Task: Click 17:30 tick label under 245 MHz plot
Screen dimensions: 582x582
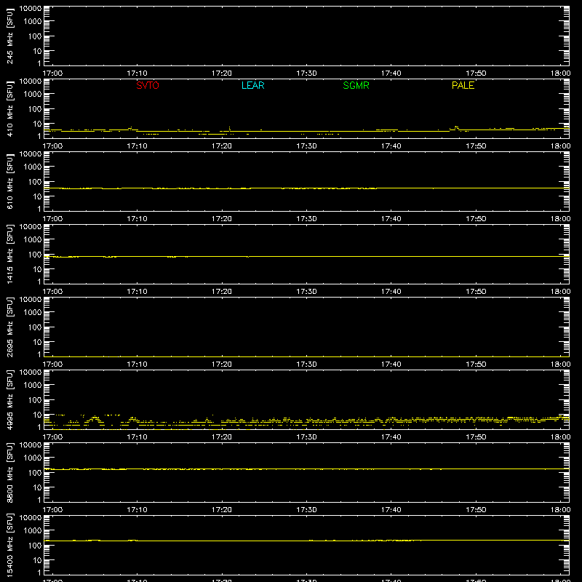Action: (306, 73)
